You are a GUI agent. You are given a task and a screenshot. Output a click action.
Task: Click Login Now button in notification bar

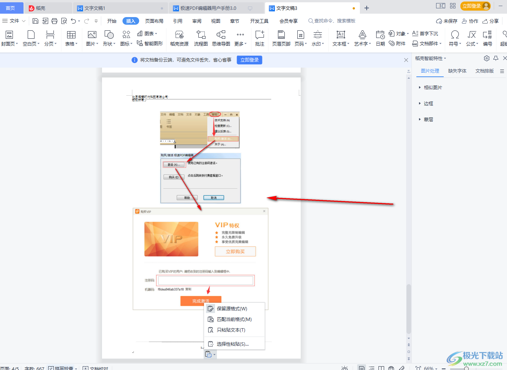pos(250,60)
